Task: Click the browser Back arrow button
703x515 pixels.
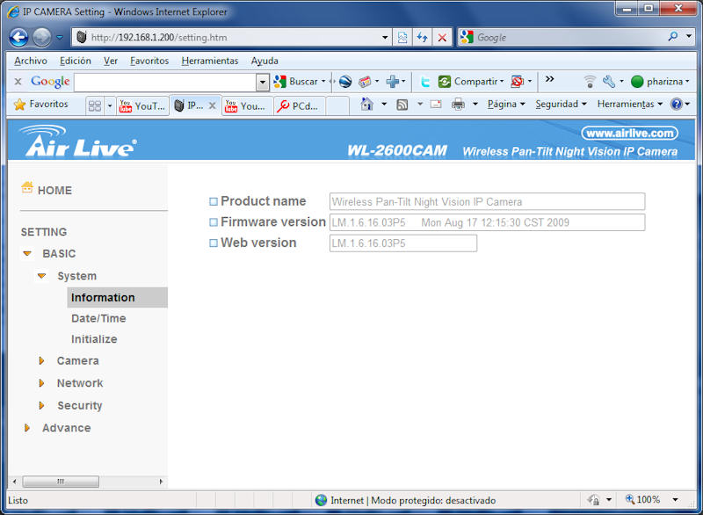Action: tap(18, 37)
